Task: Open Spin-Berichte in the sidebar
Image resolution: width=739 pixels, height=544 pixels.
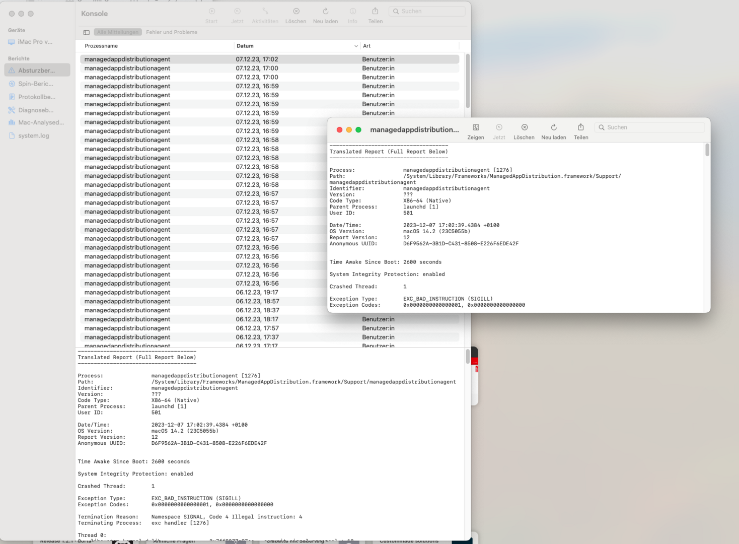Action: coord(35,84)
